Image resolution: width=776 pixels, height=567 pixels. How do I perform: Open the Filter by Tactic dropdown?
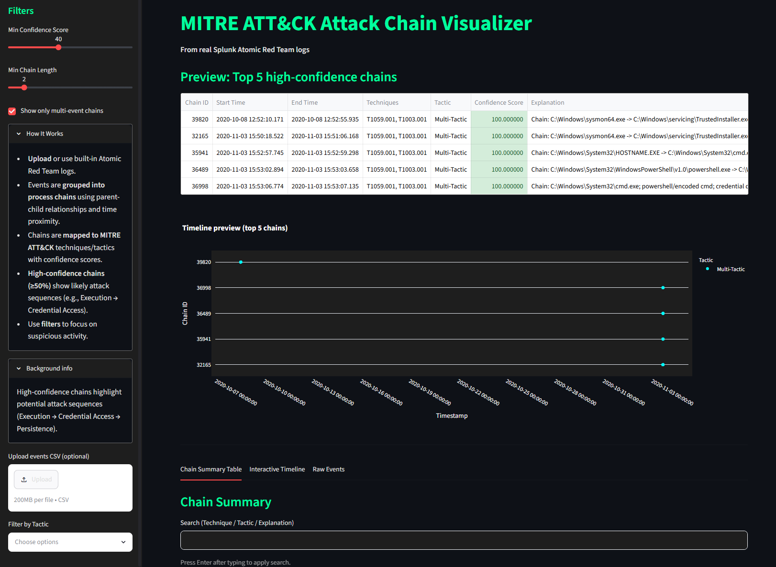[70, 542]
